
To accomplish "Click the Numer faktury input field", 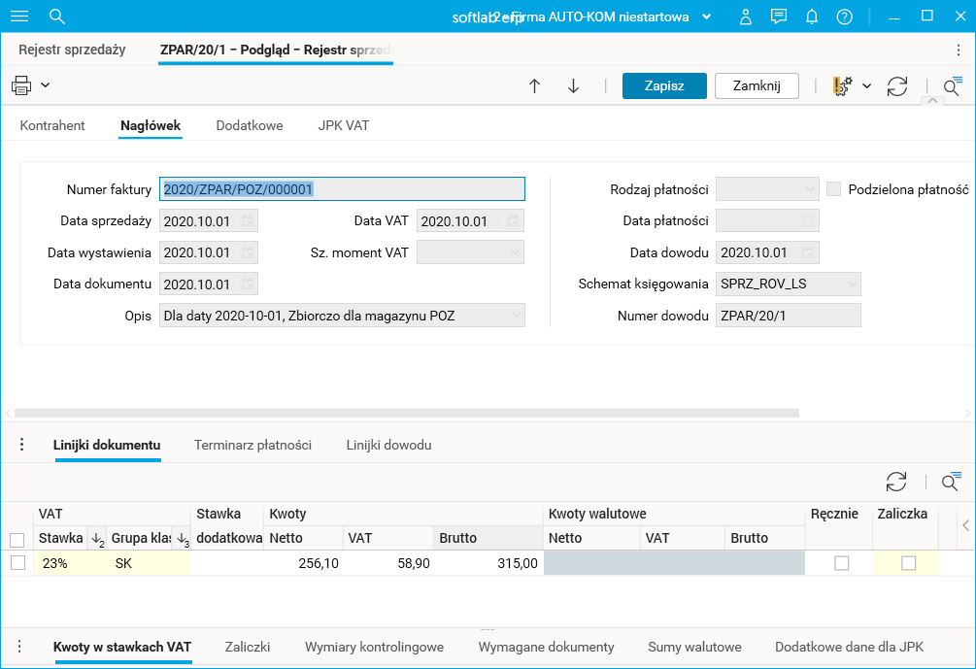I will [x=342, y=189].
